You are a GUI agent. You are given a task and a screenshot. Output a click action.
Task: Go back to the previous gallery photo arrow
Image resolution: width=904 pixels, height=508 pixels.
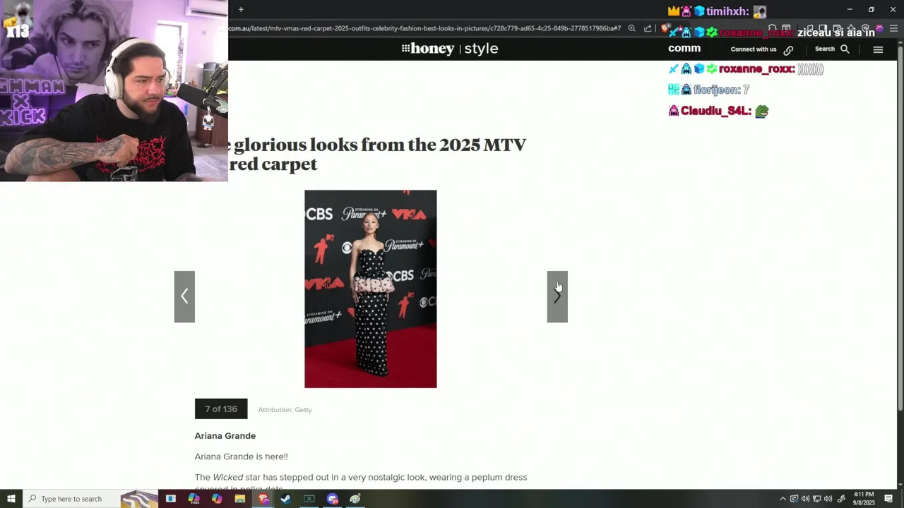(x=184, y=296)
